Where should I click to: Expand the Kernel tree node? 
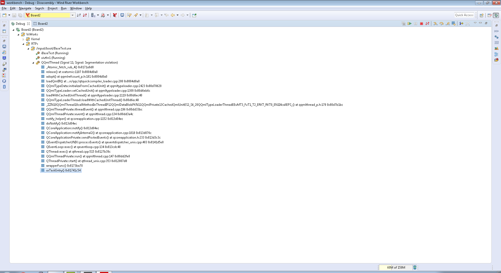pos(23,39)
